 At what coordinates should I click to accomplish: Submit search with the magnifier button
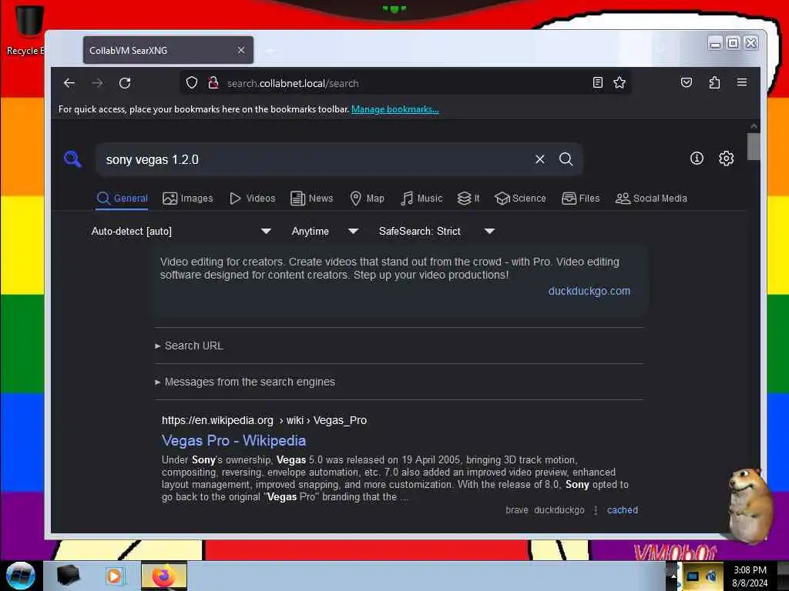click(x=566, y=159)
